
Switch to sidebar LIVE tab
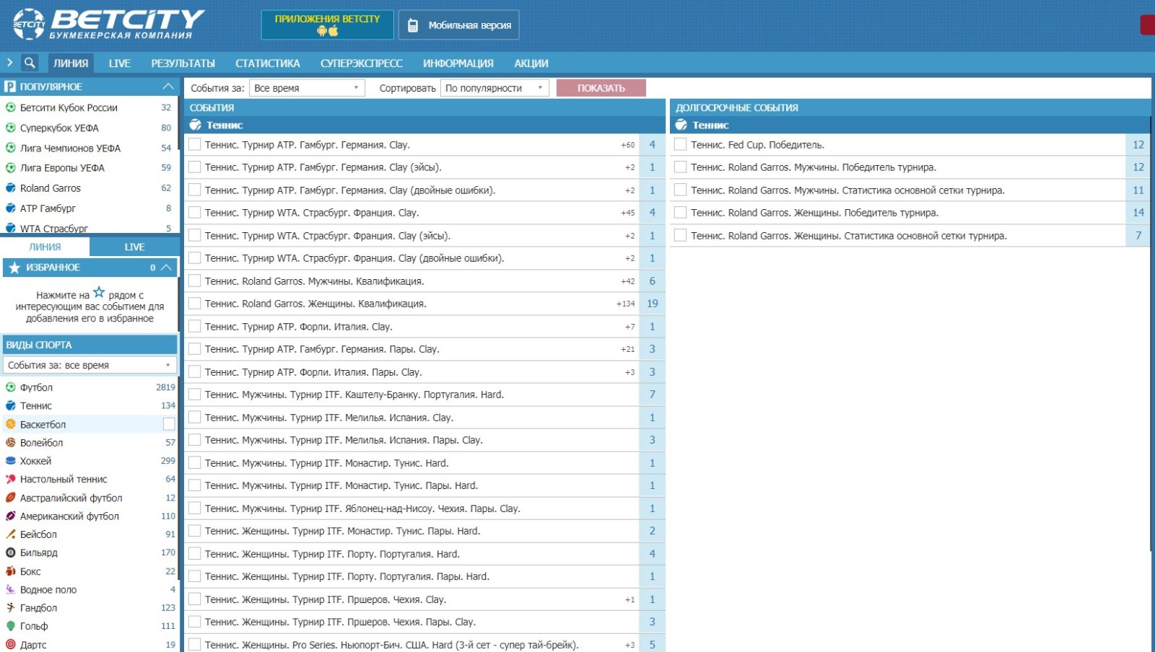point(134,247)
